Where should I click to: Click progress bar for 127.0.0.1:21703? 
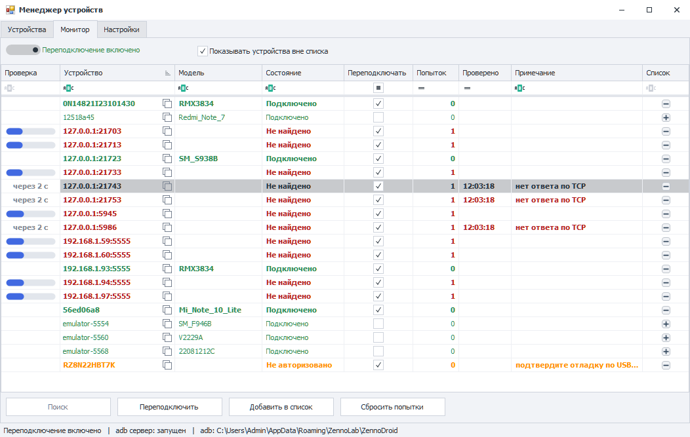pyautogui.click(x=30, y=131)
